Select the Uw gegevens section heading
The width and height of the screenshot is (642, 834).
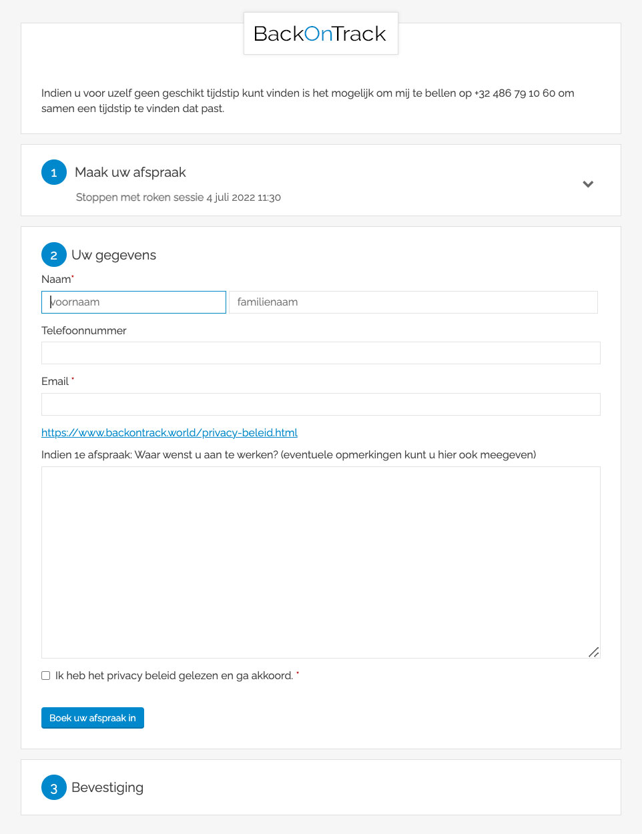[113, 255]
